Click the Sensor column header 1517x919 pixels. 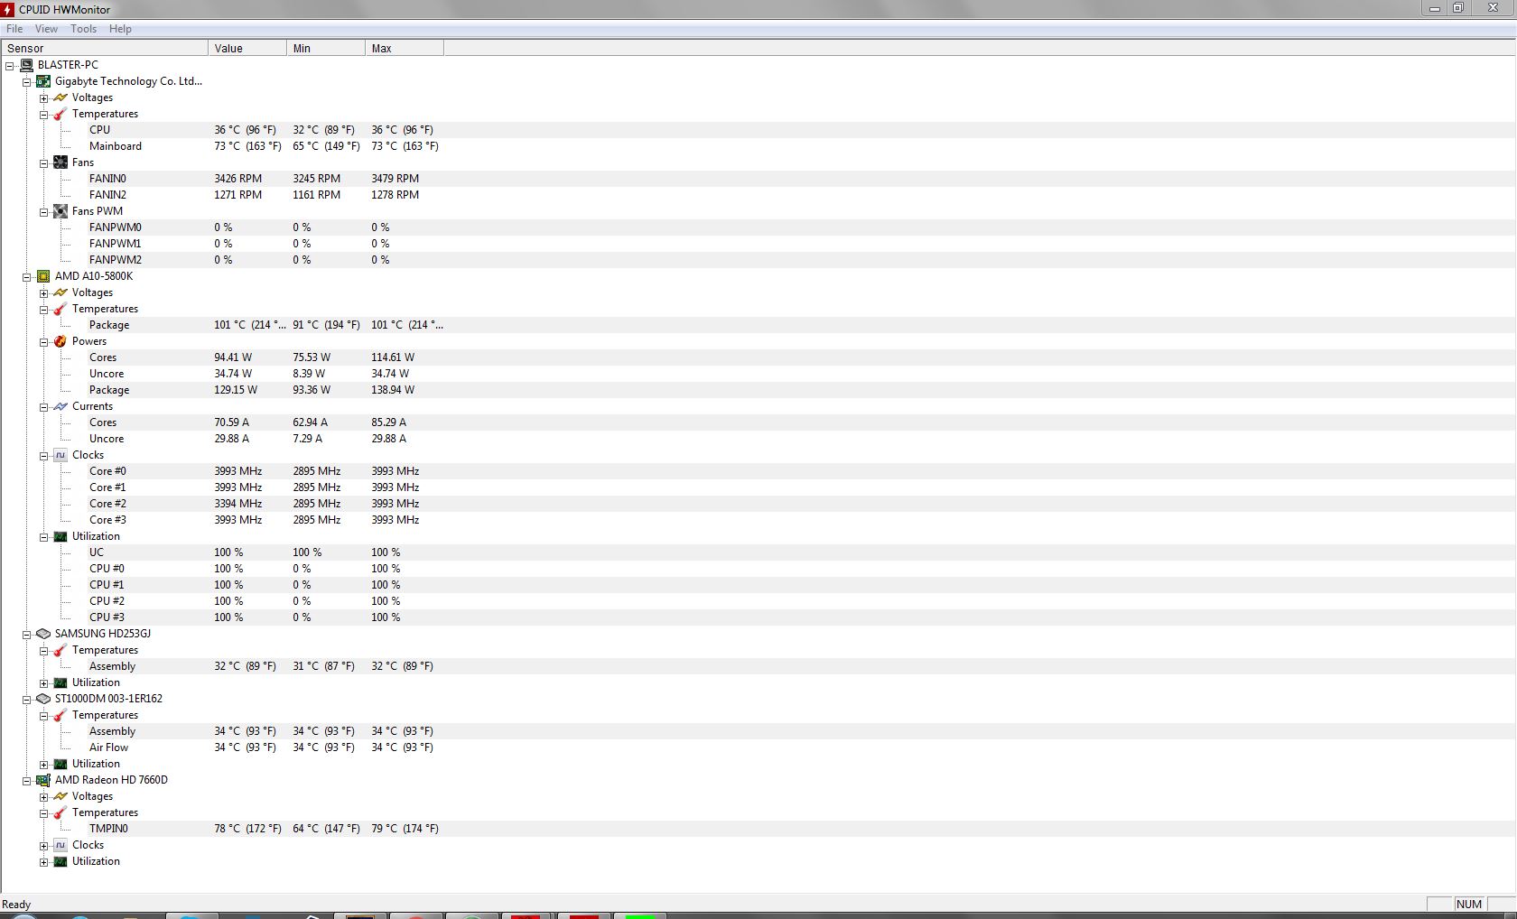(104, 49)
